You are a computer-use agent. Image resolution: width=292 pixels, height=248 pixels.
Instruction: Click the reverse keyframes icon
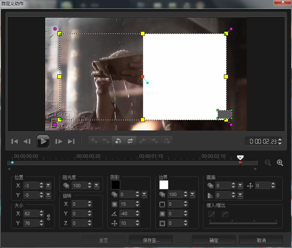tap(118, 141)
